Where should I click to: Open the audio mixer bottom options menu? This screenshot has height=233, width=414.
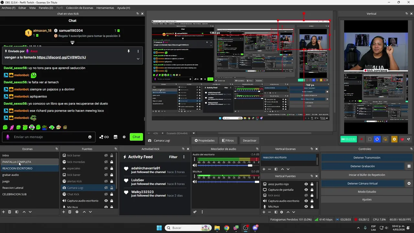202,212
